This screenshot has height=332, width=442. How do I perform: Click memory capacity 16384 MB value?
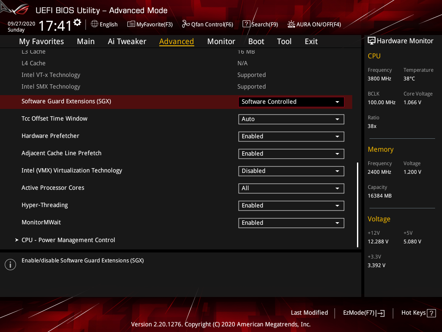point(379,196)
